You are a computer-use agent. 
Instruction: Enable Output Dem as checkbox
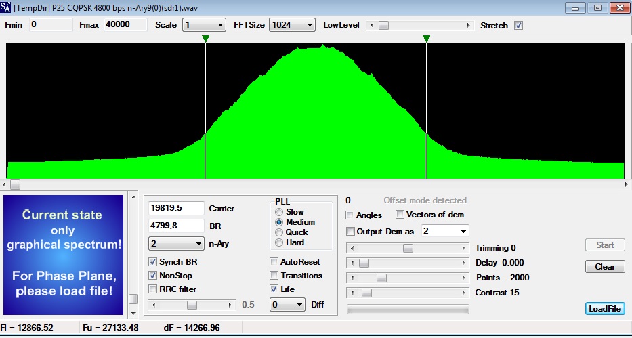pos(350,232)
